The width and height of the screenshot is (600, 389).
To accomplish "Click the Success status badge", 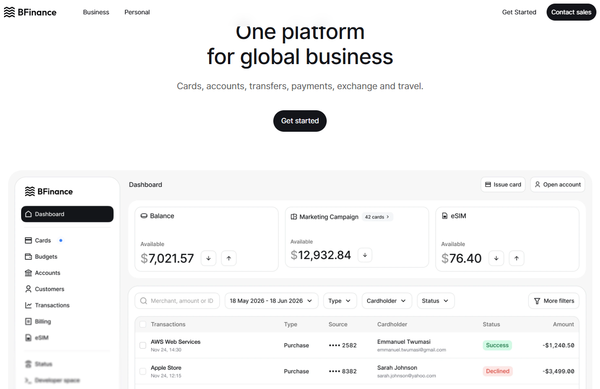I will click(497, 345).
